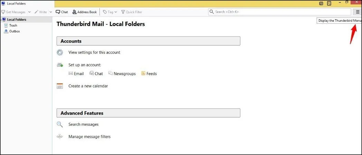This screenshot has height=155, width=362.
Task: Click the Get Messages toolbar button
Action: point(13,12)
